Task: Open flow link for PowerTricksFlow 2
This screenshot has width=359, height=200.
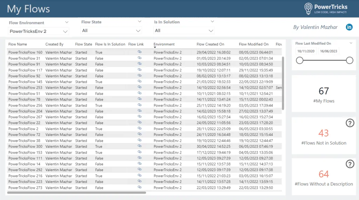Action: click(x=140, y=128)
